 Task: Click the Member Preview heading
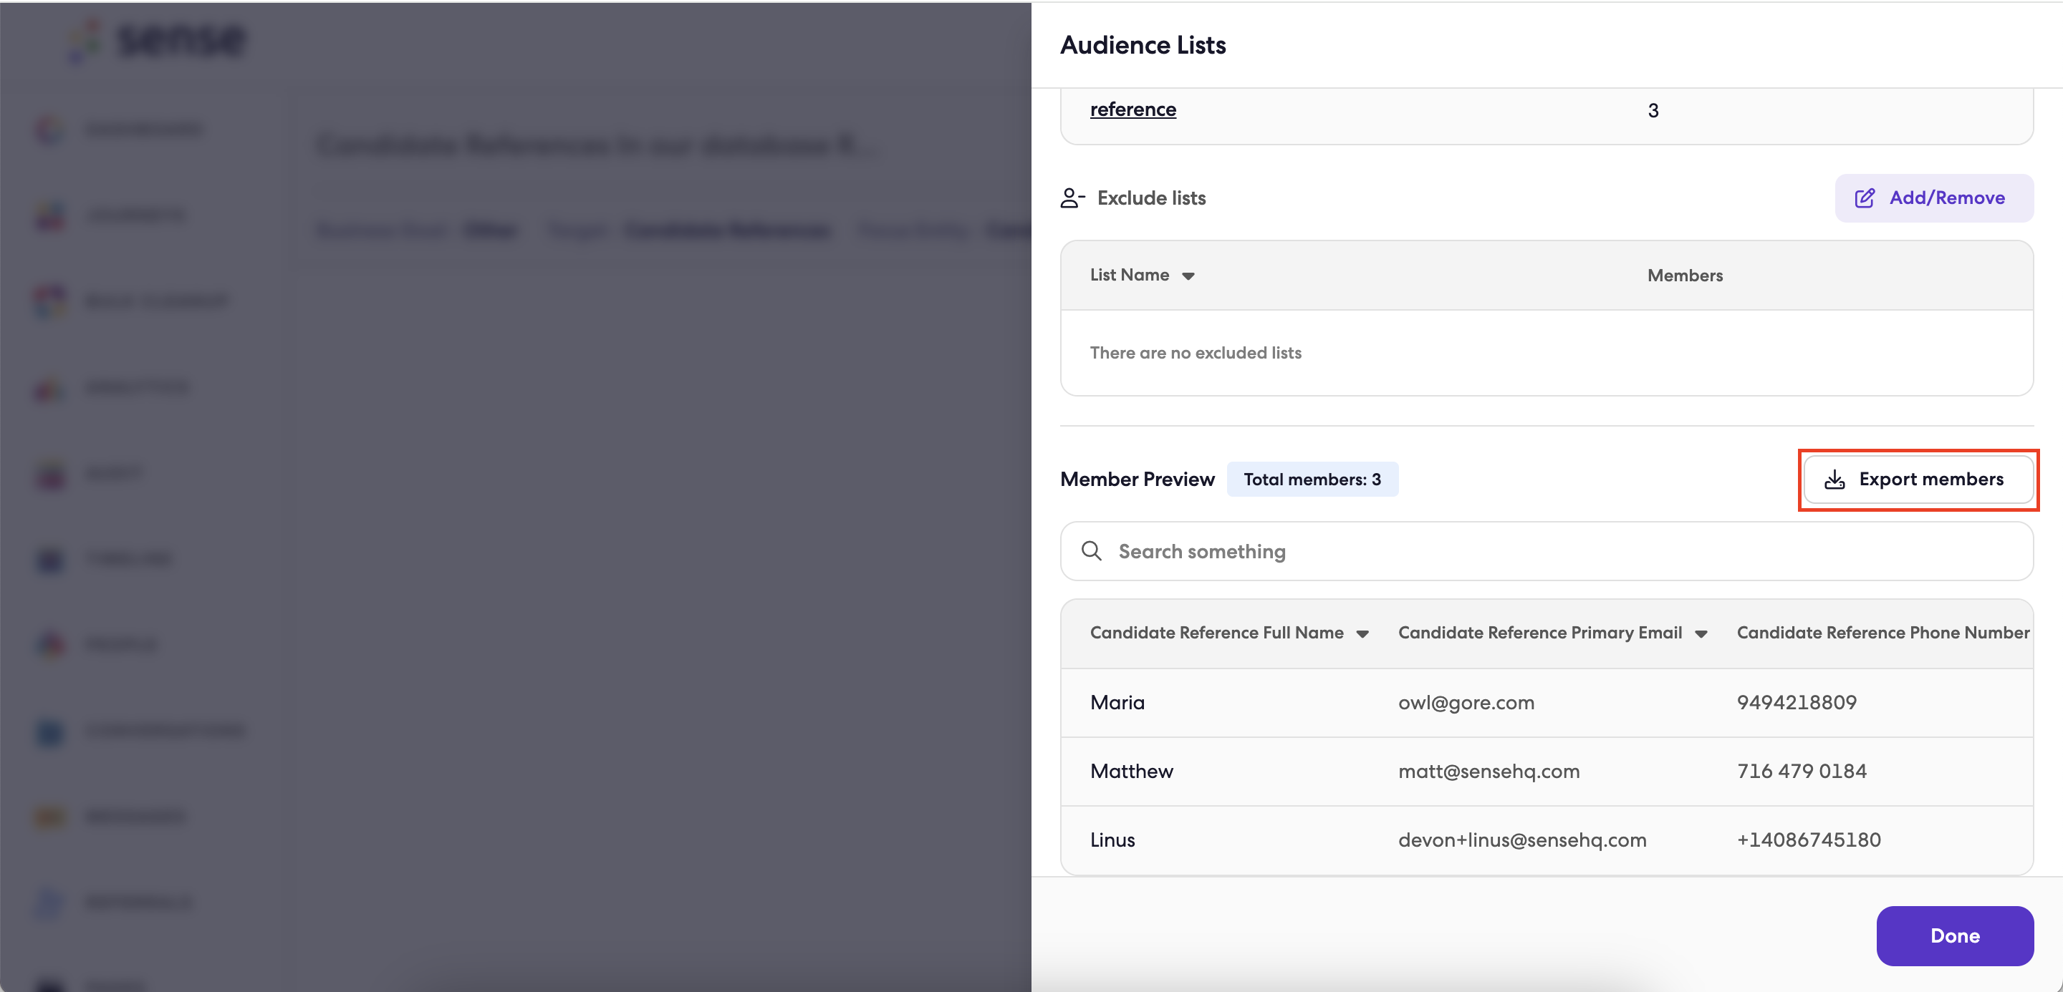(x=1138, y=480)
